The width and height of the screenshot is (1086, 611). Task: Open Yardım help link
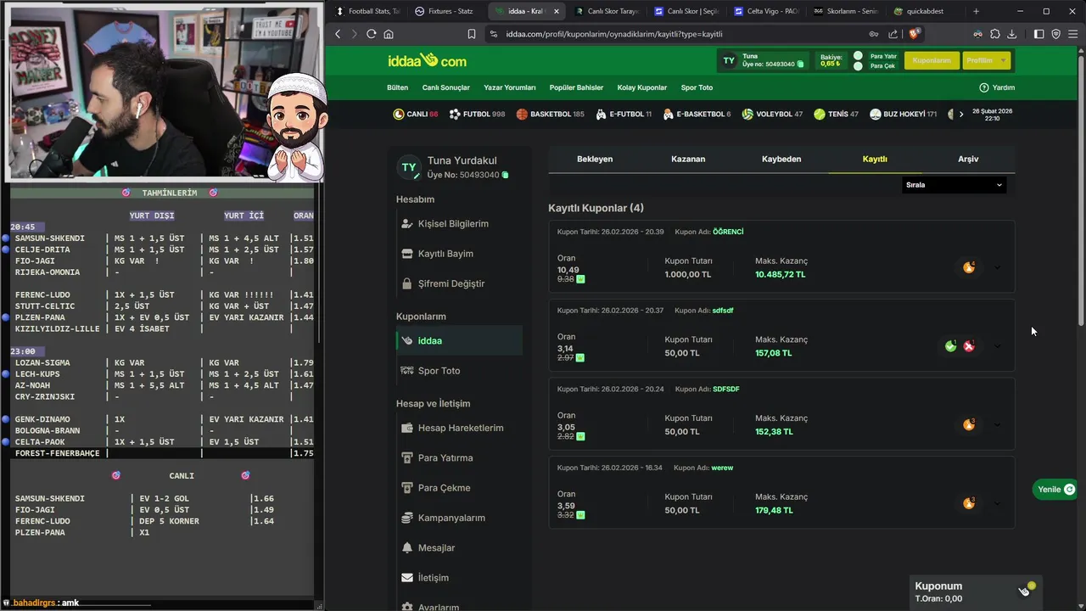[997, 87]
